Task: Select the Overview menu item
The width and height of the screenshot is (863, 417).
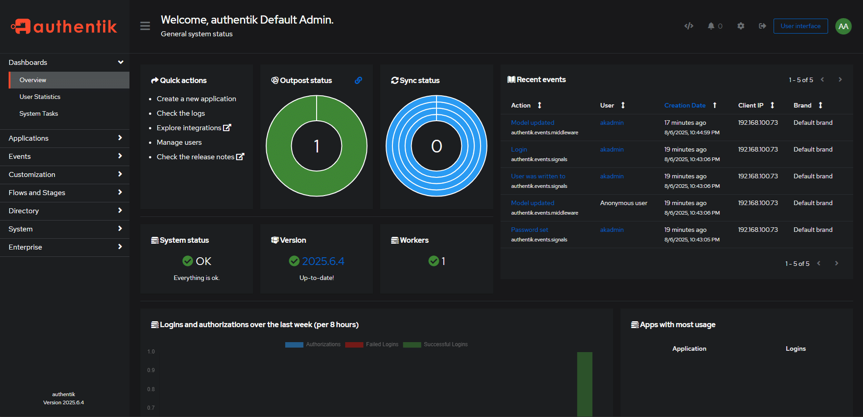Action: (x=69, y=80)
